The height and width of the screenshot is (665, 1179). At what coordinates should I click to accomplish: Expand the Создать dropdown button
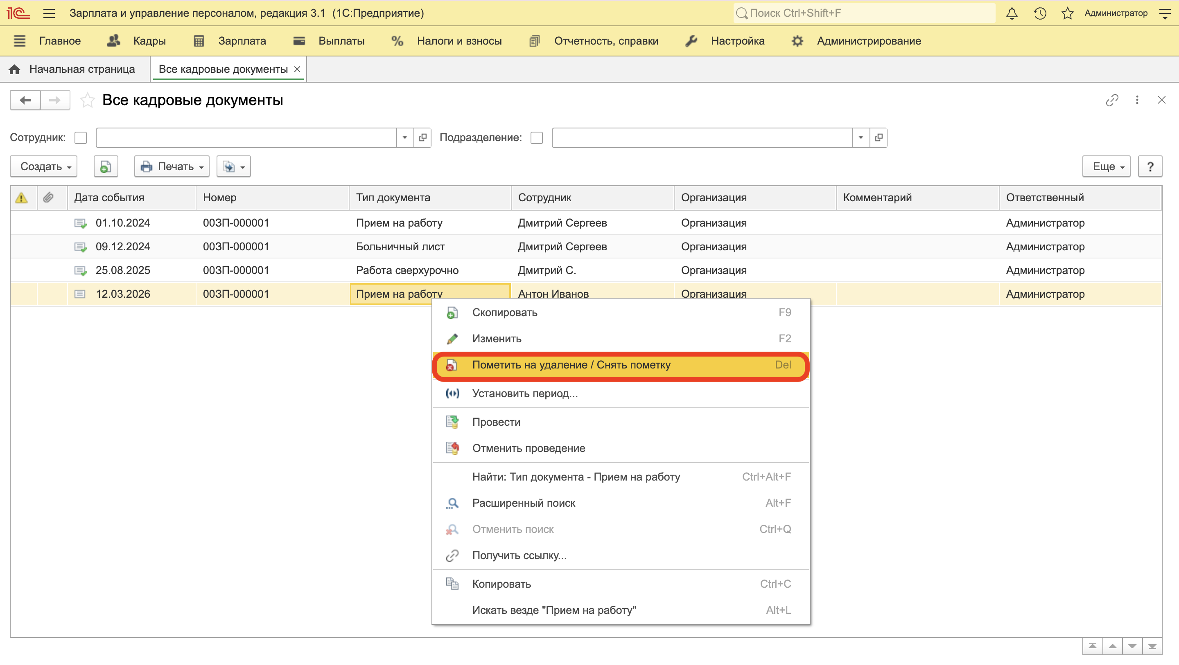tap(44, 166)
